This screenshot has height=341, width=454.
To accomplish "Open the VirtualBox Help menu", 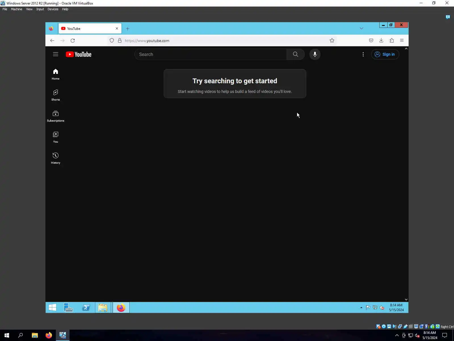I will [x=65, y=9].
